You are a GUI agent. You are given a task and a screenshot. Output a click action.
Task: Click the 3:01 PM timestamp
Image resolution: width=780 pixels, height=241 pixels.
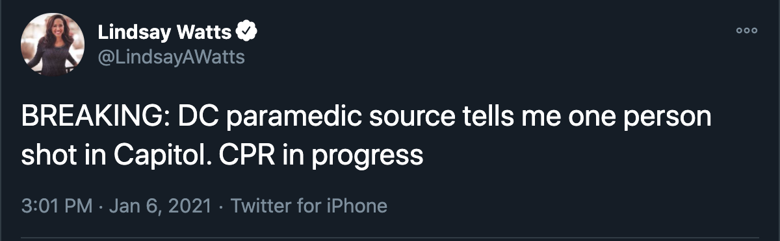57,207
